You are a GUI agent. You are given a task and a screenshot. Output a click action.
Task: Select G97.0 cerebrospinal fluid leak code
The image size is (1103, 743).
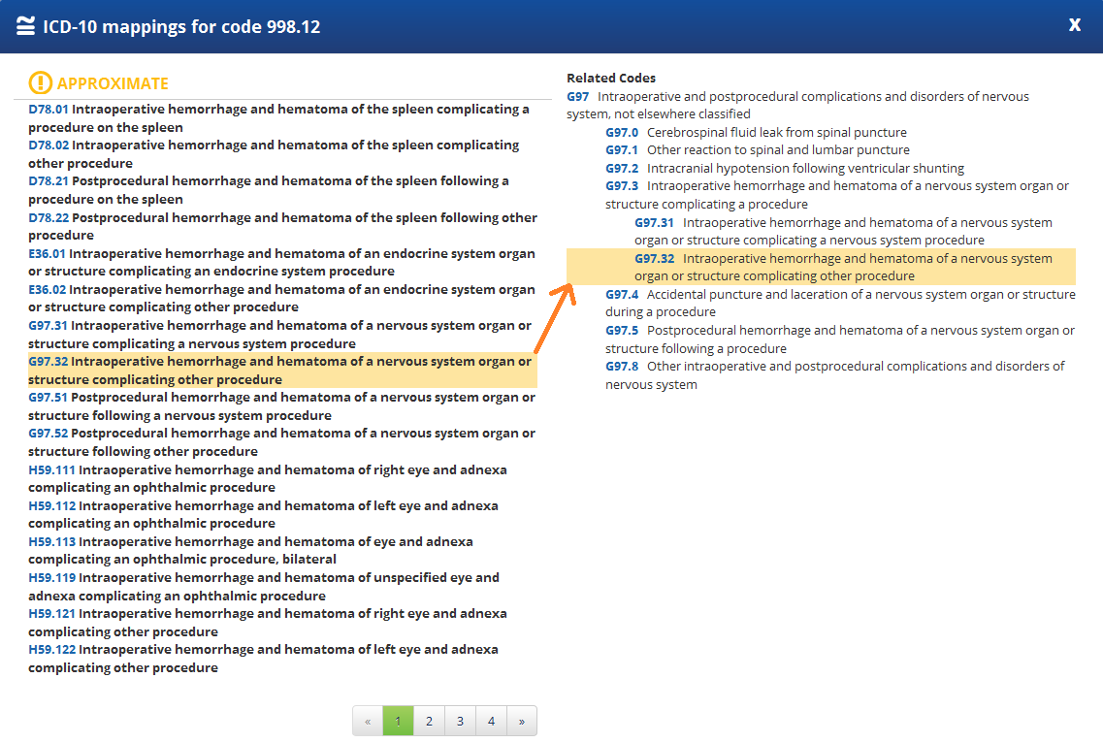622,132
